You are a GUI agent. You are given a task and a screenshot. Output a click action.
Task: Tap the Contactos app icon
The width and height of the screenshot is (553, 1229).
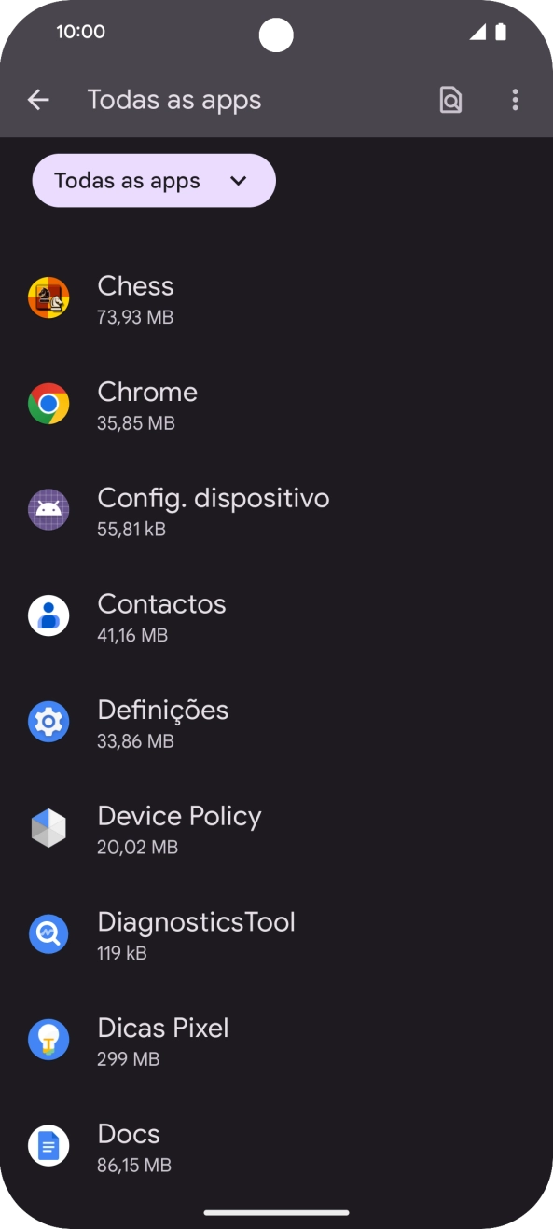tap(48, 616)
